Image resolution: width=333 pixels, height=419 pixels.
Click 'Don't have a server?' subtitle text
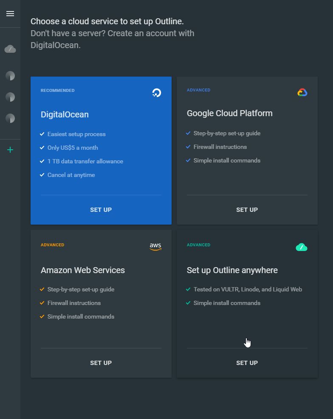click(x=68, y=34)
